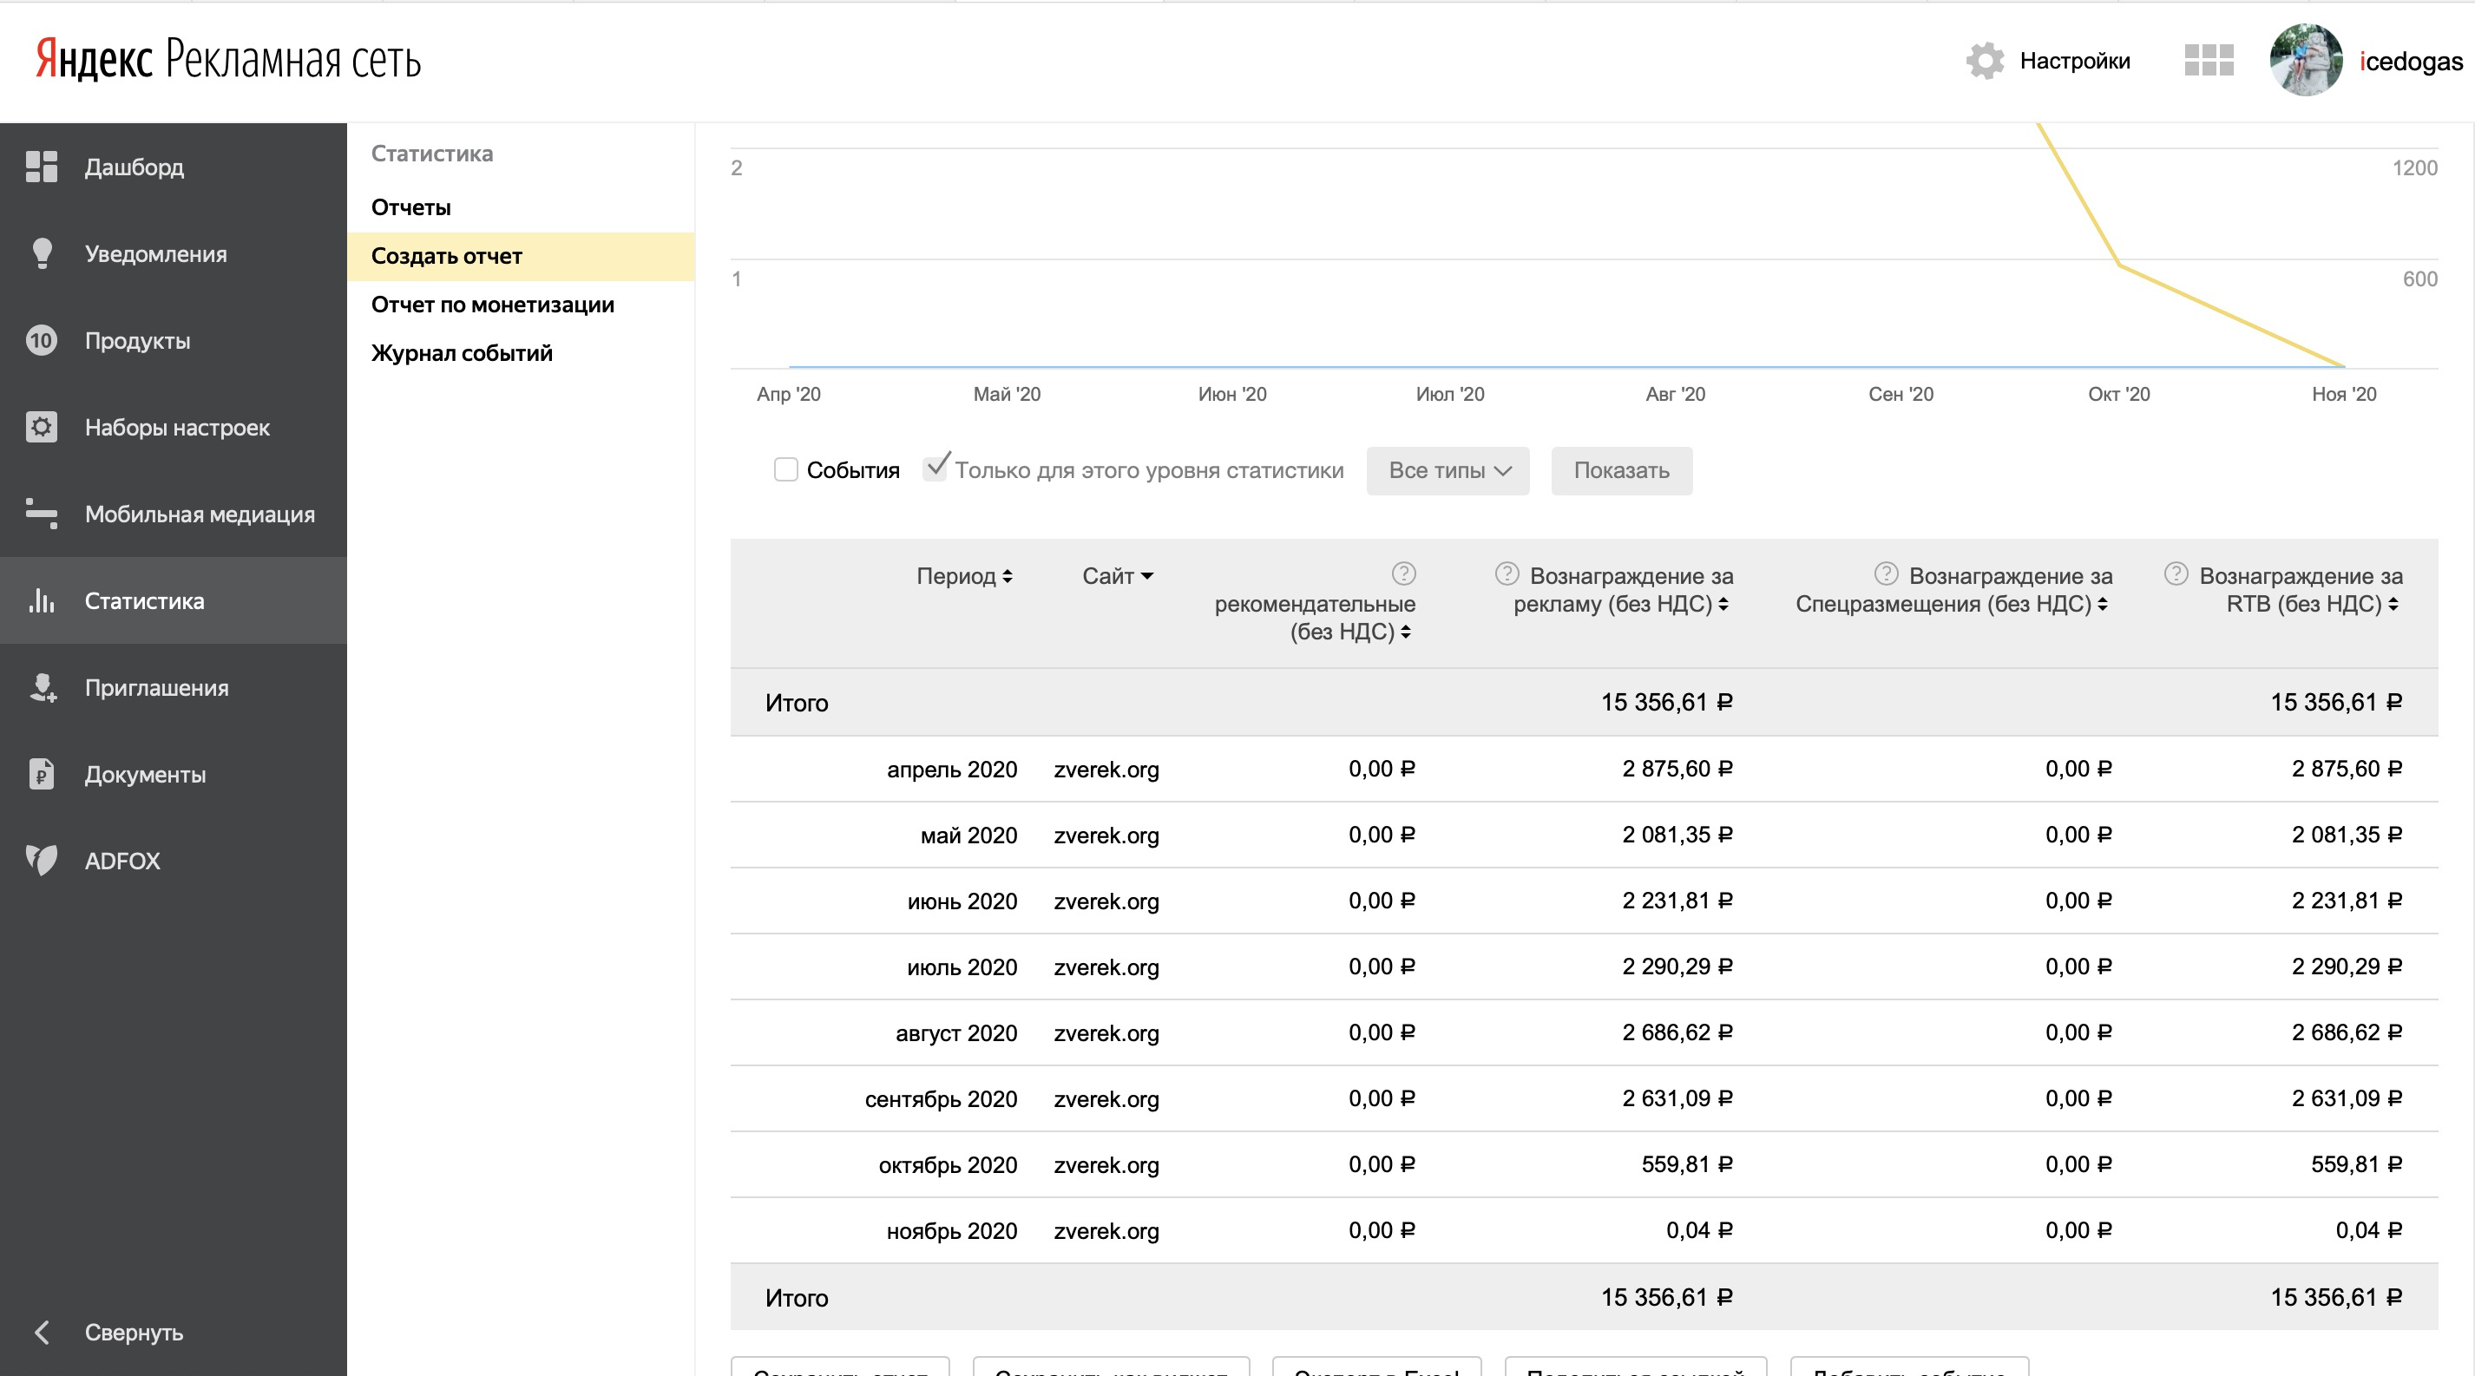Click the yellow chart line near Окт '20

tap(2119, 265)
